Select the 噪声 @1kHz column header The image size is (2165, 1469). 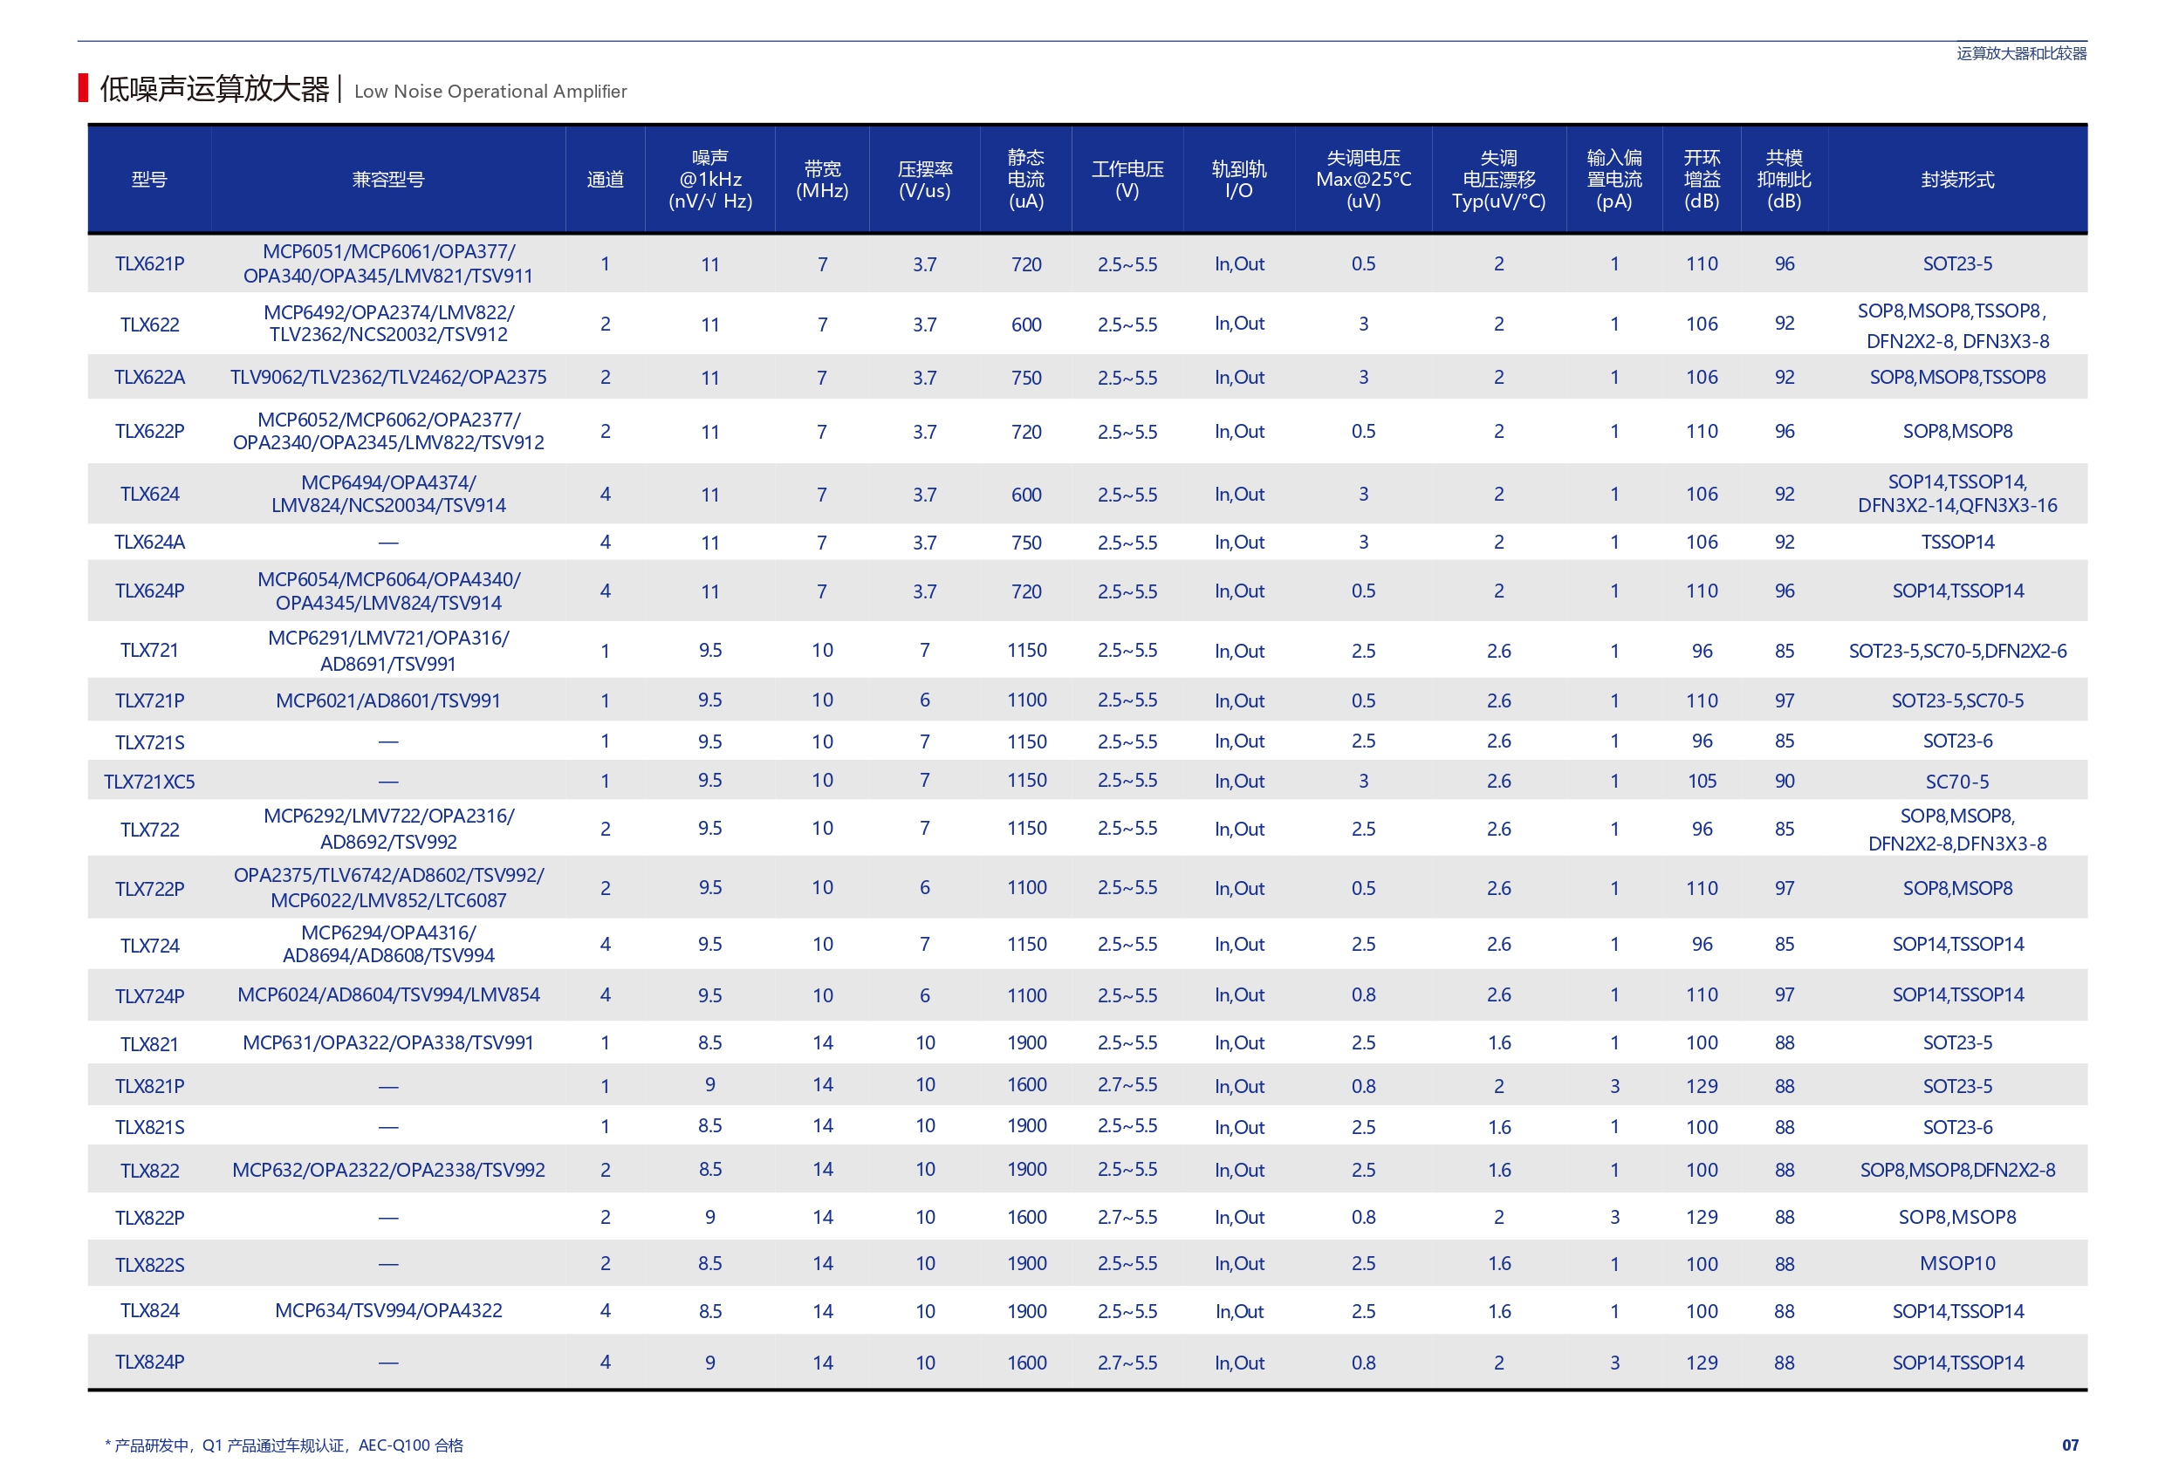(709, 180)
